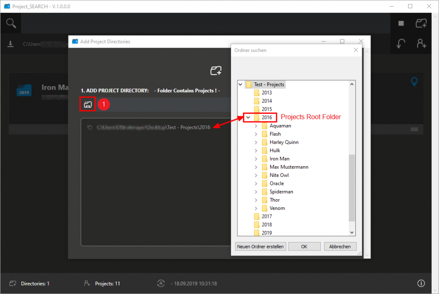Open the search panel with the magnifier icon

point(10,23)
